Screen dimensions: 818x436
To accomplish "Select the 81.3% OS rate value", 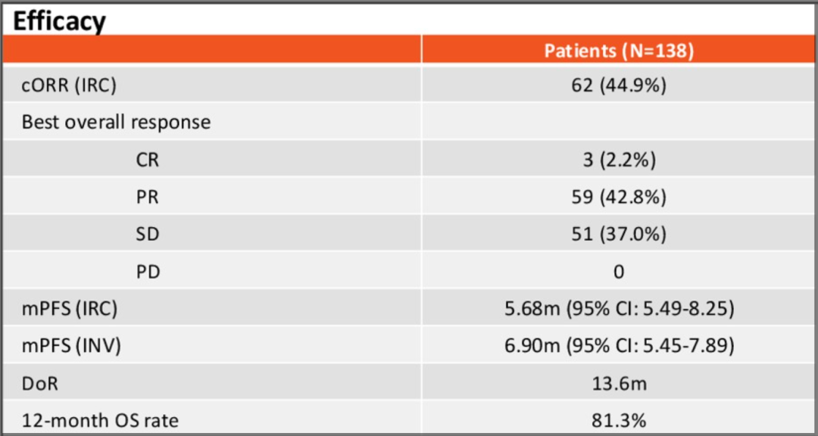I will [619, 419].
